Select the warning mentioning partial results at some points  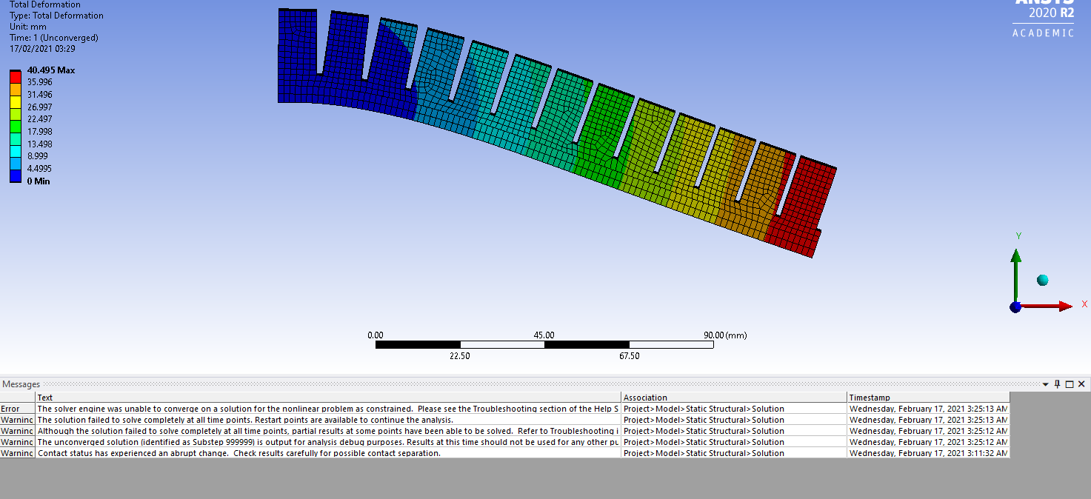click(328, 431)
